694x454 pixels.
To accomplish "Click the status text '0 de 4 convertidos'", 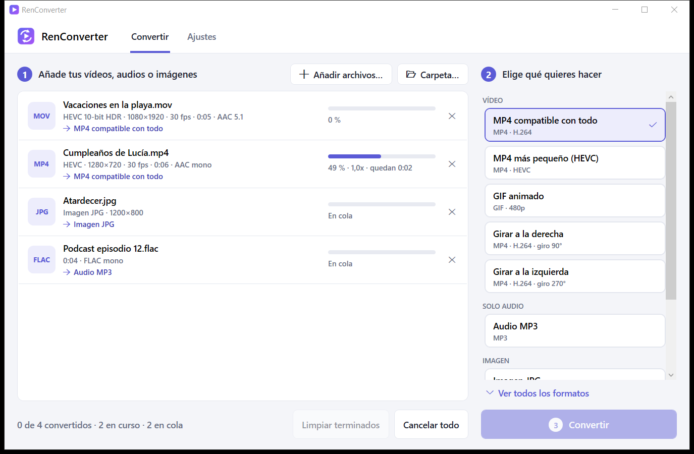I will pos(55,425).
